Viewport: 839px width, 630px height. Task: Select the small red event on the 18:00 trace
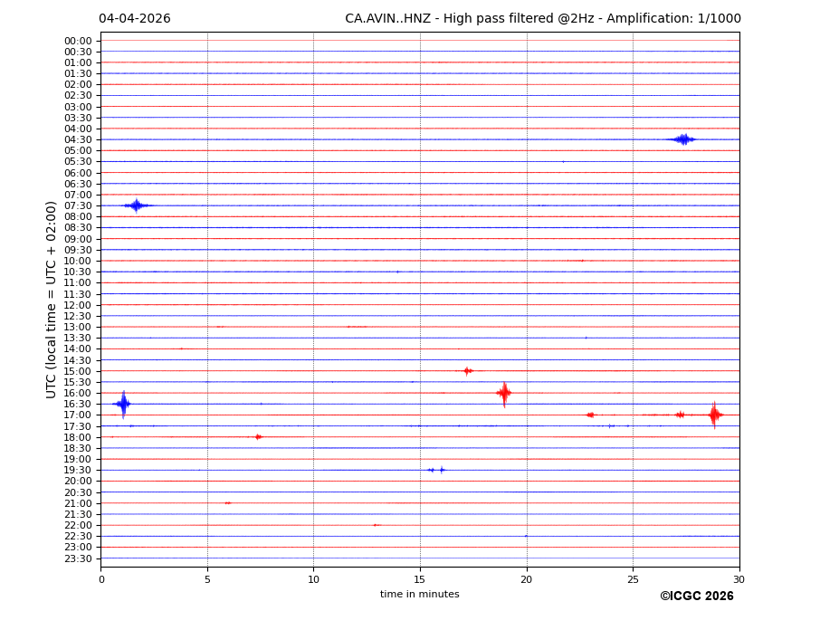click(x=258, y=437)
